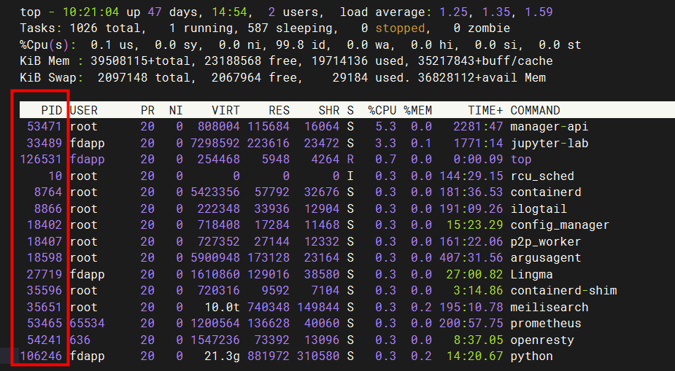Click the stopped tasks label

coord(400,28)
